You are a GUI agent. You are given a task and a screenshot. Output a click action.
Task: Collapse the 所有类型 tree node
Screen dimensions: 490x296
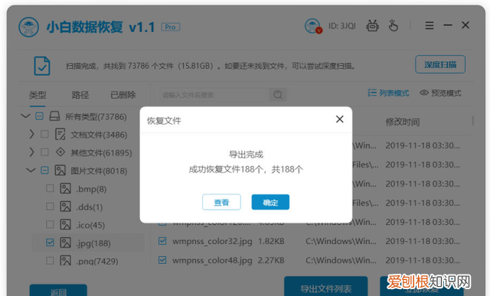pyautogui.click(x=25, y=115)
